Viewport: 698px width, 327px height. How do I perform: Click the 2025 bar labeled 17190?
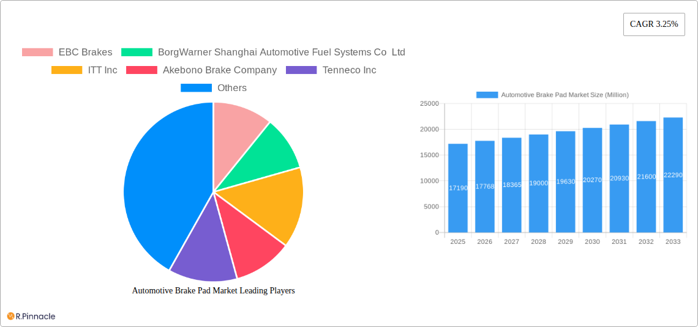click(458, 188)
